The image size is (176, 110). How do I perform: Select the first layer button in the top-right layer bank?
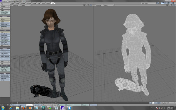tap(161, 3)
